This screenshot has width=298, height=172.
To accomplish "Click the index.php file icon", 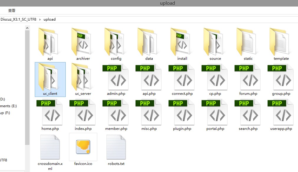I will point(83,112).
